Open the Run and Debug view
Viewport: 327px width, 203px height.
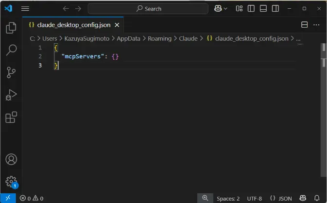[x=11, y=95]
